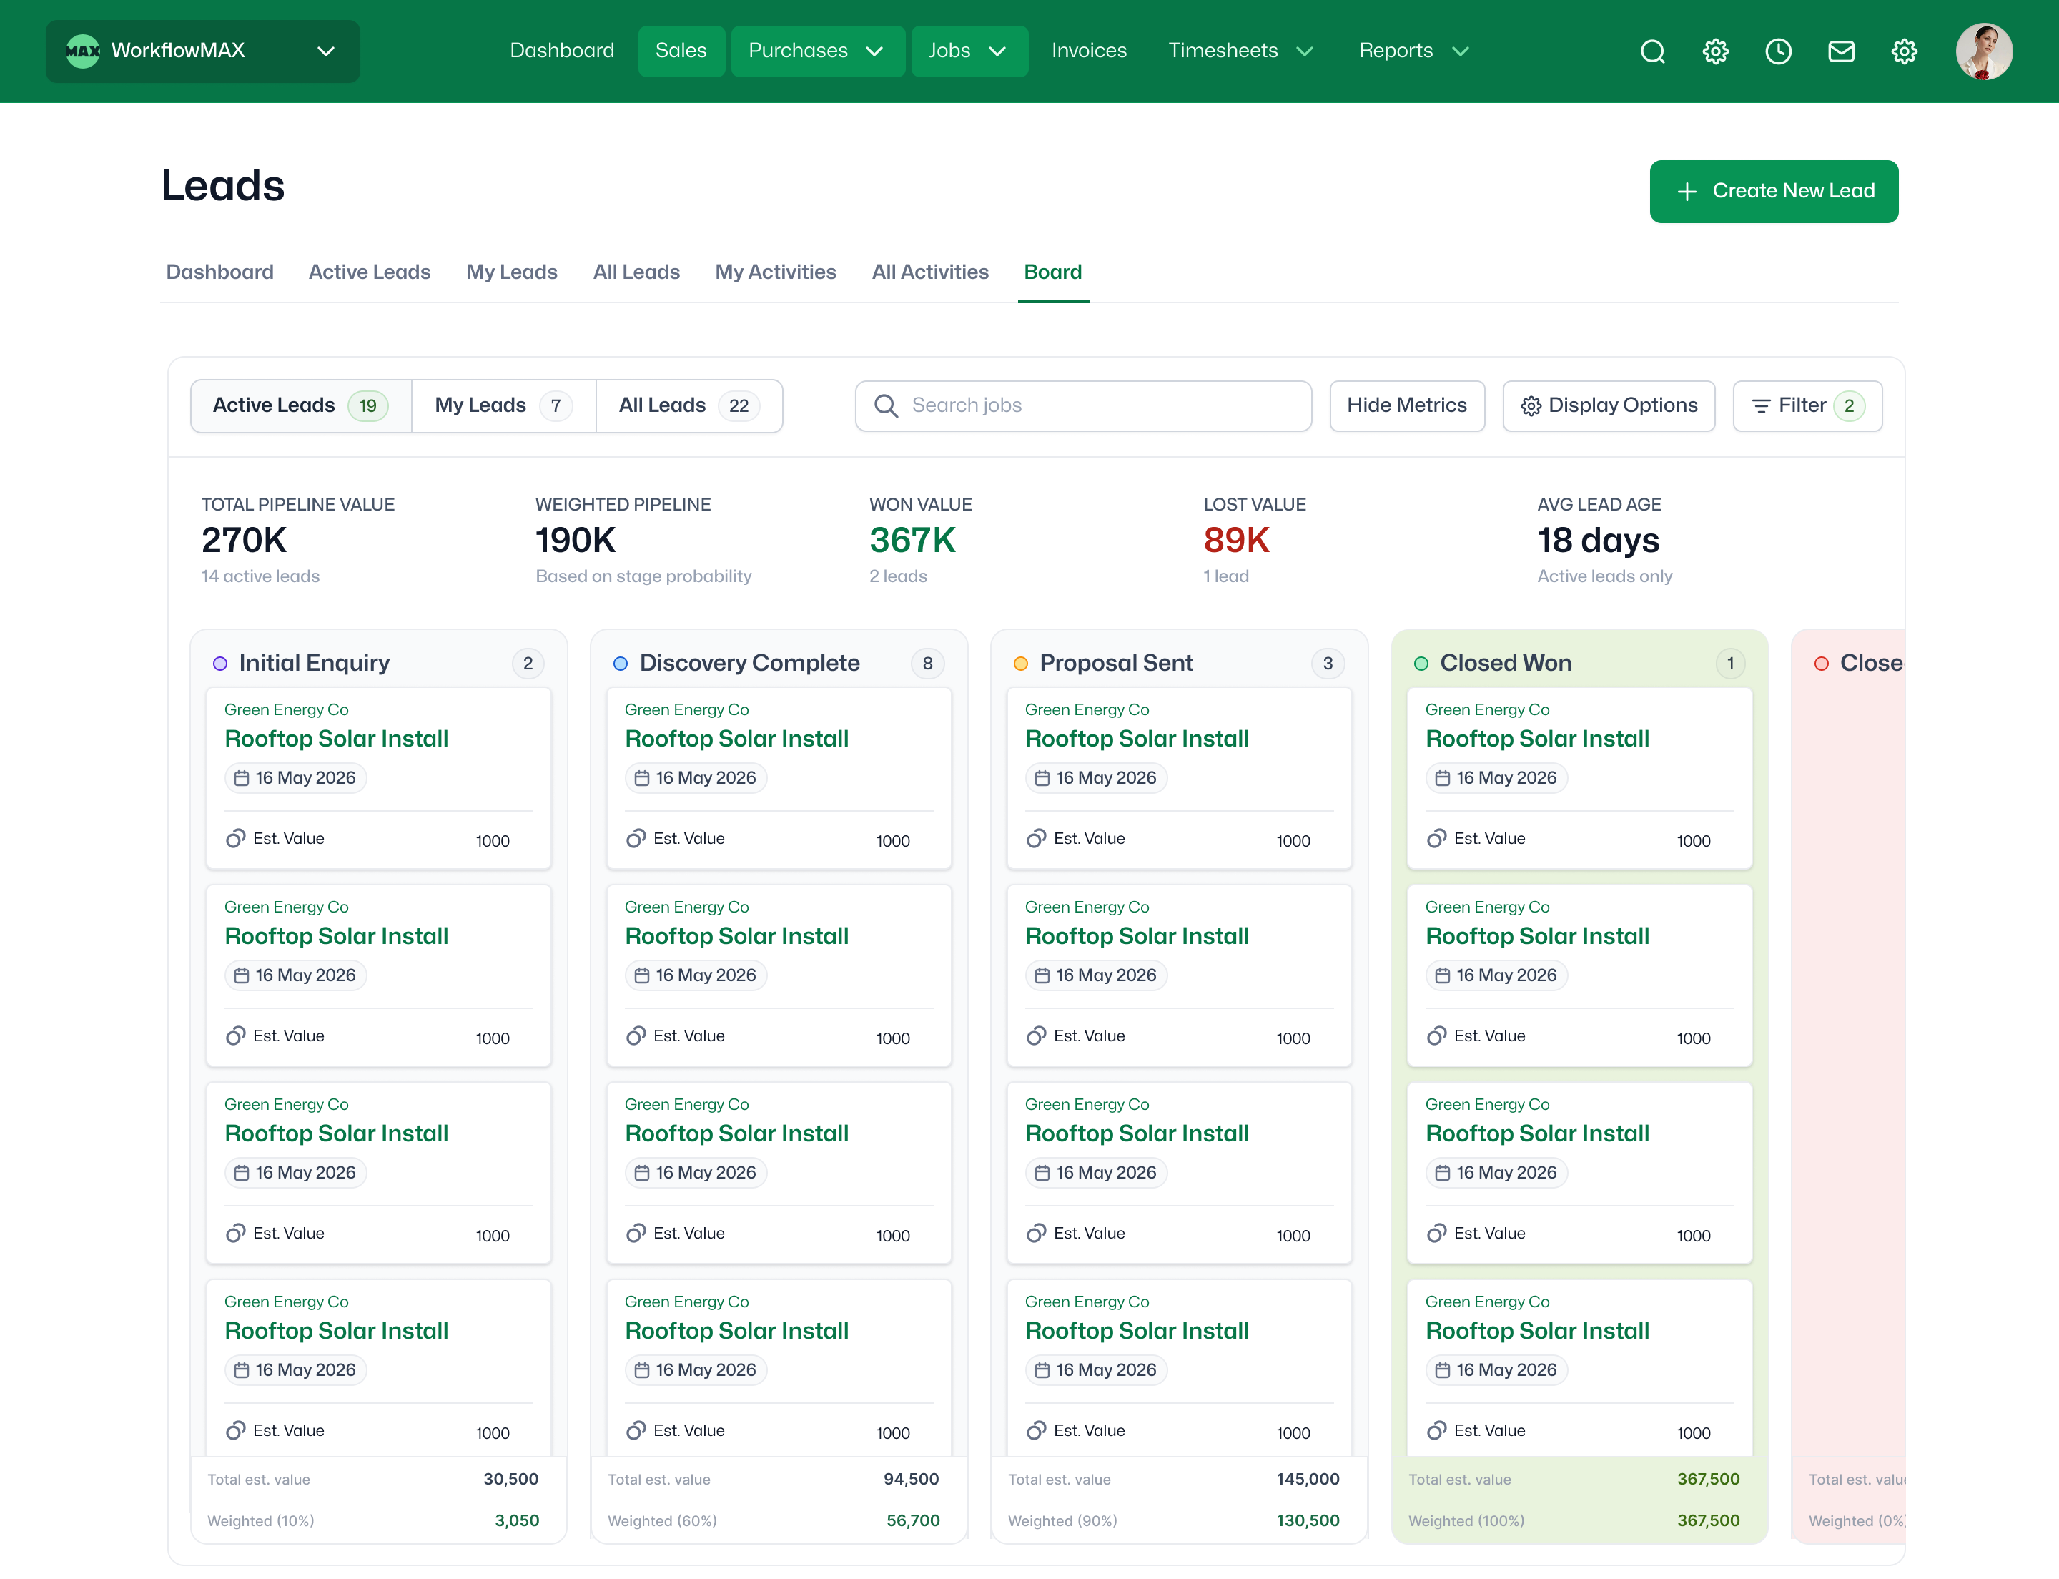Open the mail envelope icon in header
2059x1579 pixels.
[x=1841, y=51]
